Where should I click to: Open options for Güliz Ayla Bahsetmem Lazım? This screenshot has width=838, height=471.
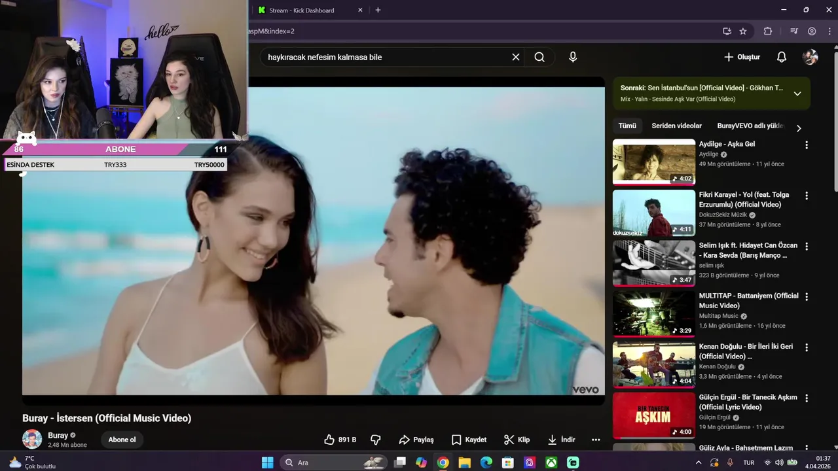click(x=807, y=449)
